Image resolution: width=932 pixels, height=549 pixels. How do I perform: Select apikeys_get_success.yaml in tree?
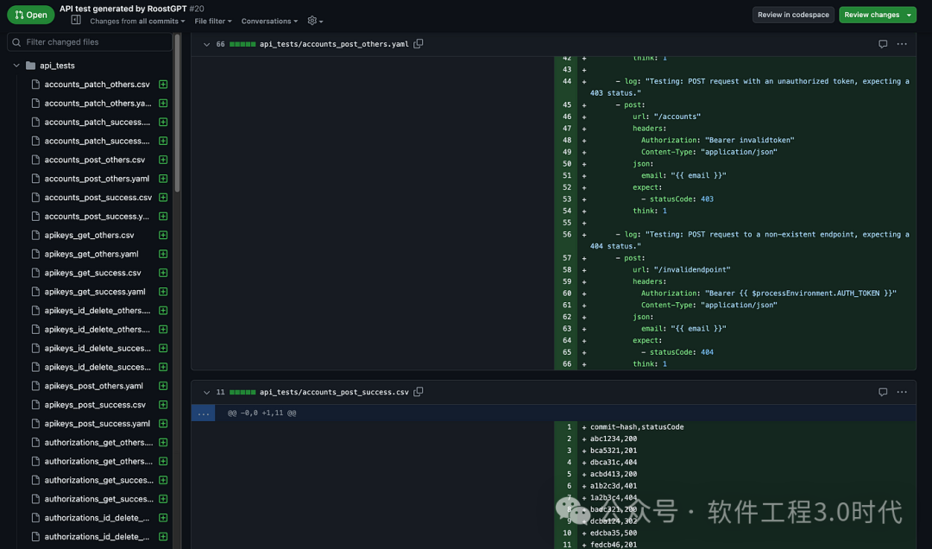(95, 292)
